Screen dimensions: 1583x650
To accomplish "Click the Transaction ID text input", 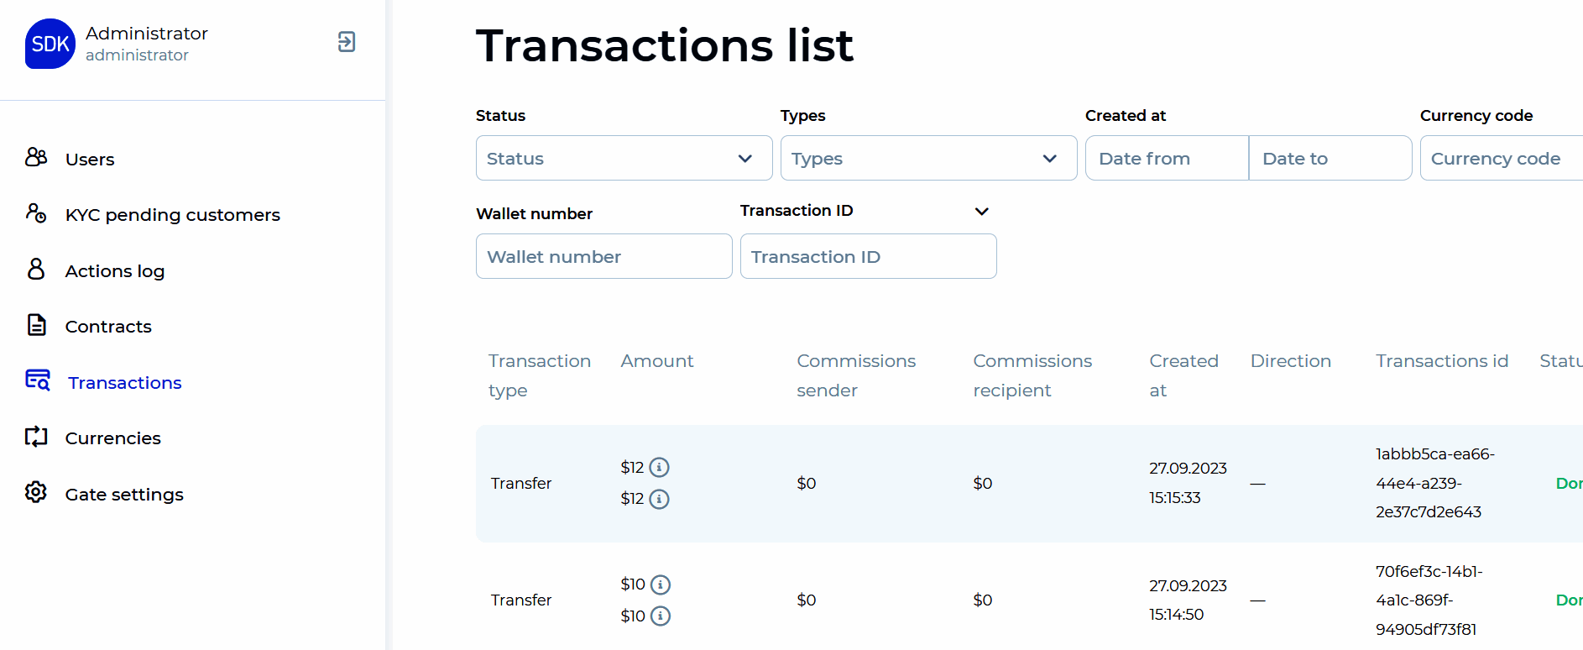I will pos(868,256).
